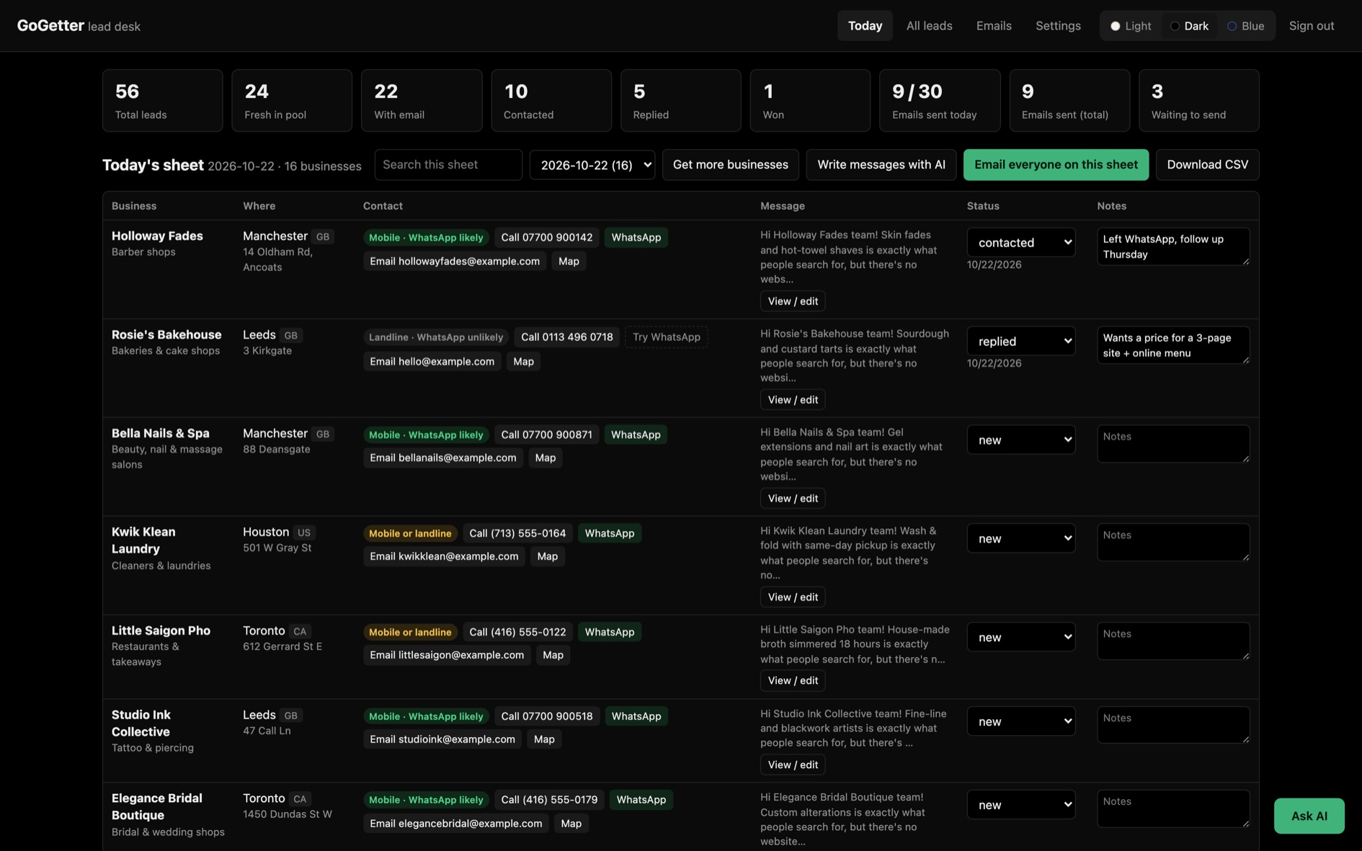Image resolution: width=1362 pixels, height=851 pixels.
Task: View / edit Studio Ink Collective message
Action: pyautogui.click(x=793, y=765)
